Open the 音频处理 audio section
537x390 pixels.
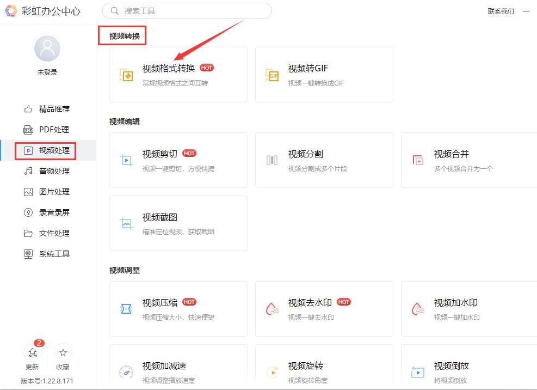pos(53,171)
